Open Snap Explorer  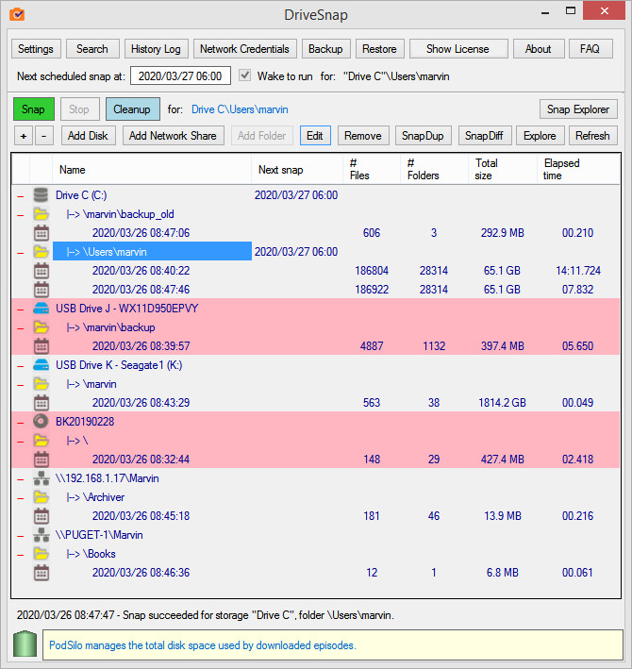coord(578,109)
